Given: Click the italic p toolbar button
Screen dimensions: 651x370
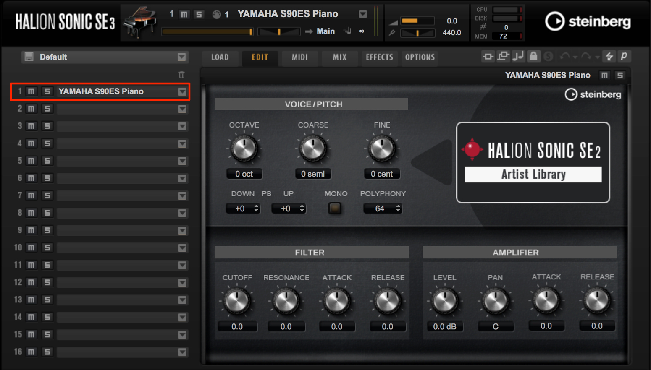Looking at the screenshot, I should (x=624, y=56).
